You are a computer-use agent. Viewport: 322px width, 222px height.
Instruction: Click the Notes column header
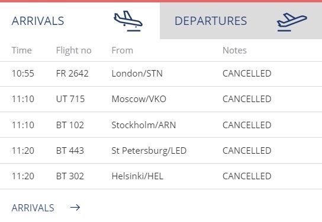pyautogui.click(x=234, y=50)
